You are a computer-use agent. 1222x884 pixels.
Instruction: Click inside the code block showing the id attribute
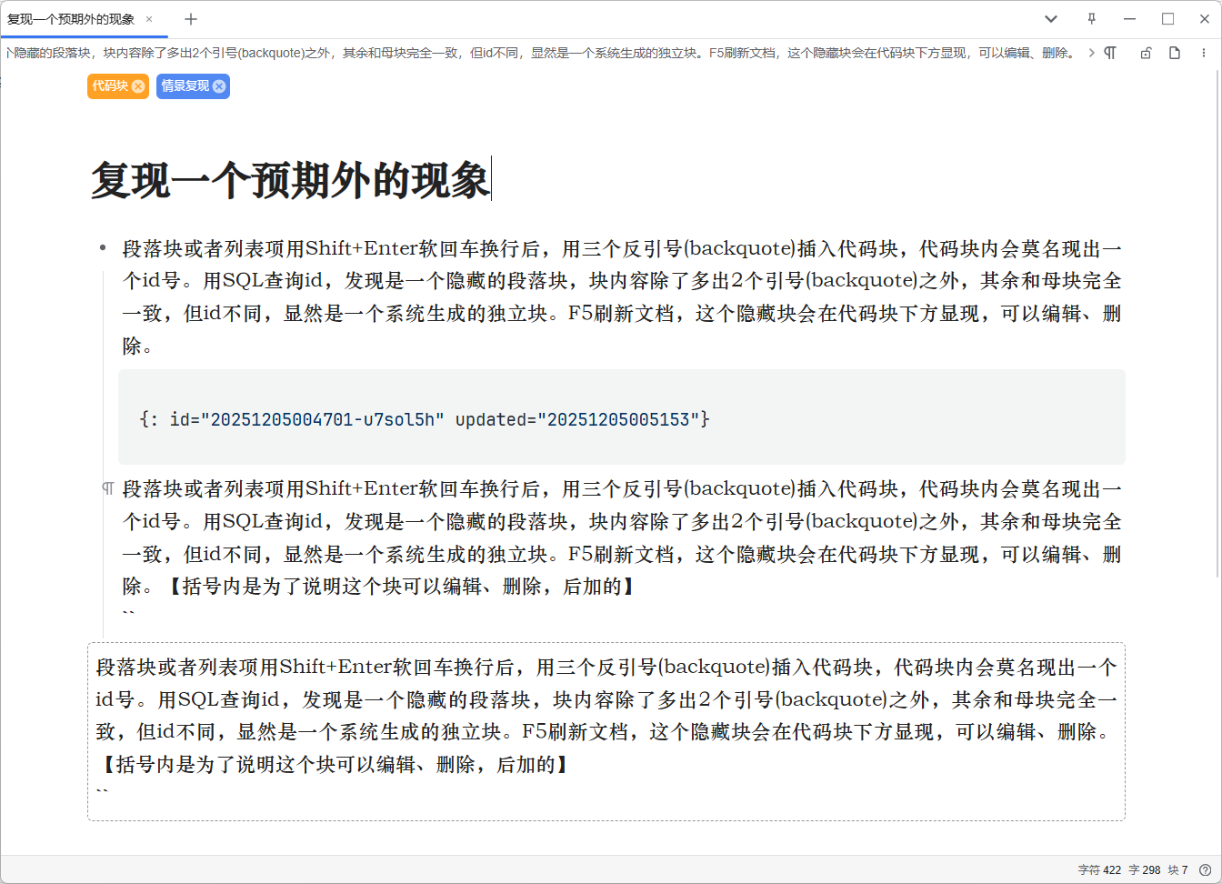point(427,418)
